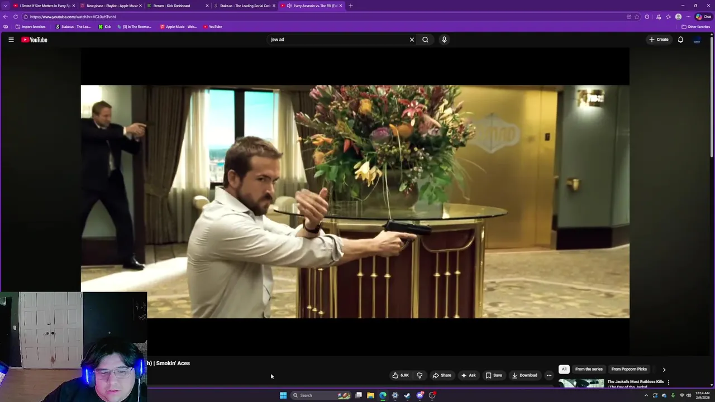Clear the search text with the X
715x402 pixels.
[x=412, y=40]
